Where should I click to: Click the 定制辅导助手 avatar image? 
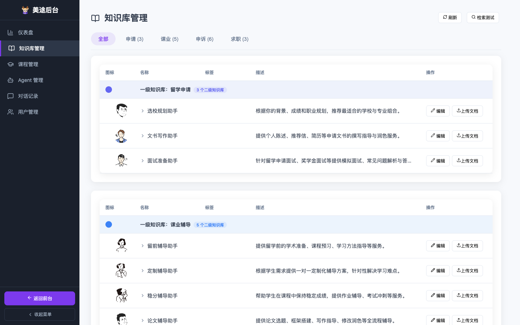coord(121,270)
